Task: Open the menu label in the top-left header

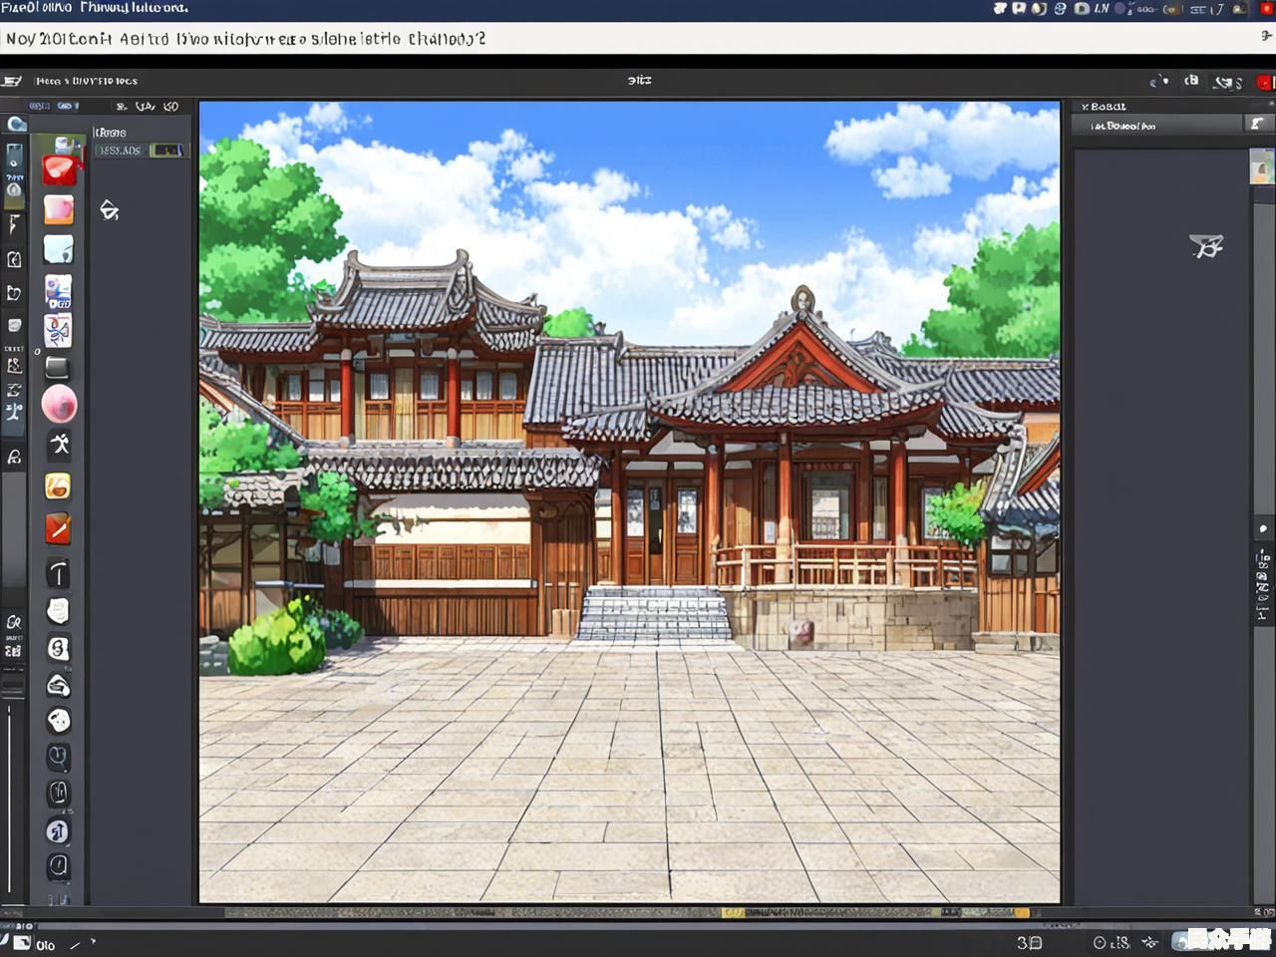Action: pos(86,81)
